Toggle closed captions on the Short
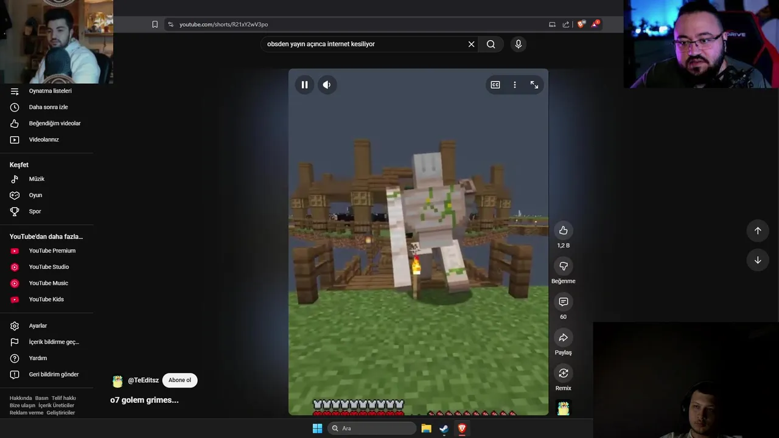Viewport: 779px width, 438px height. click(x=495, y=85)
